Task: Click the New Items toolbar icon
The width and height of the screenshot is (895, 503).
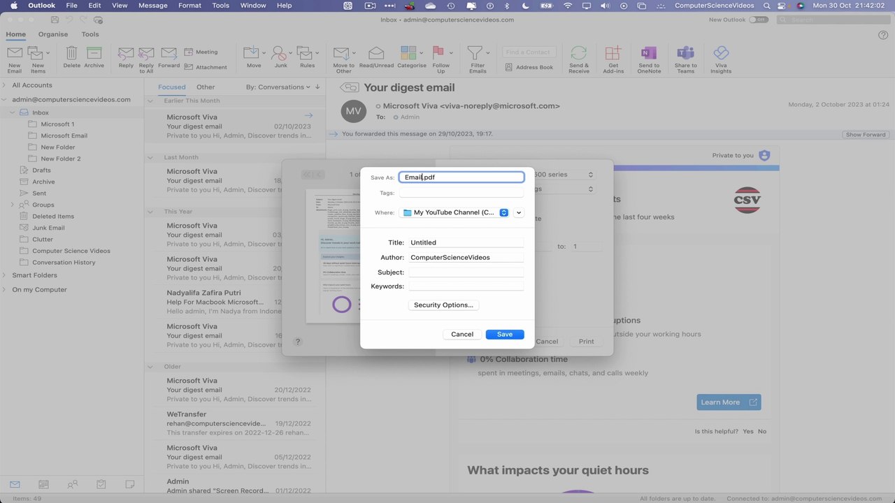Action: (36, 53)
